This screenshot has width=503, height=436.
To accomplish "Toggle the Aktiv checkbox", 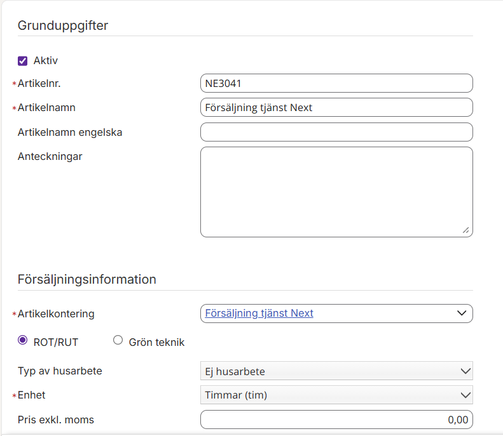I will point(23,61).
